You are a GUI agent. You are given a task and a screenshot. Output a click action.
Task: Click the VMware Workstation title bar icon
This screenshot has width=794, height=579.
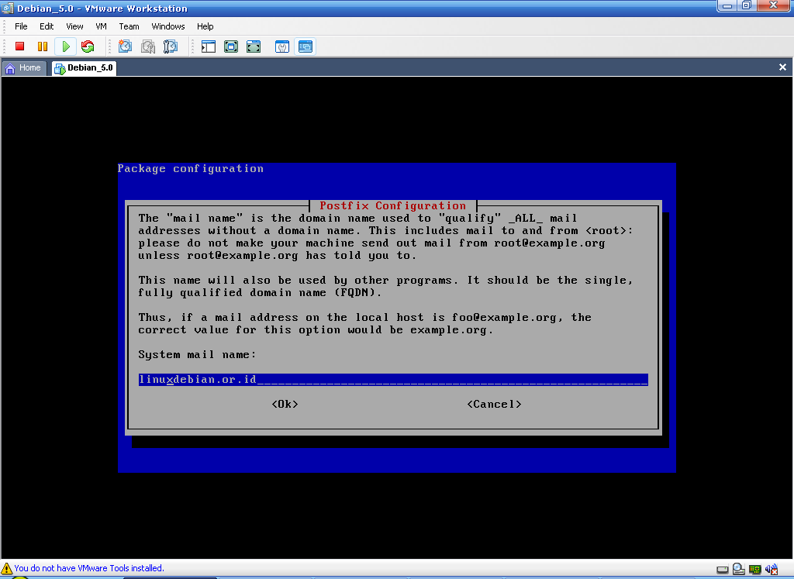click(8, 8)
